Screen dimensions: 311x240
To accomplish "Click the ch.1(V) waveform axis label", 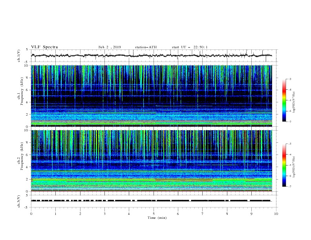I will [x=19, y=56].
